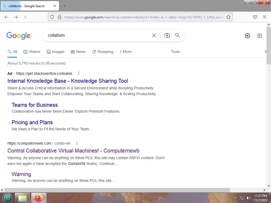Viewport: 271px width, 203px height.
Task: Click the scroll down arrow on vertical scrollbar
Action: (269, 186)
